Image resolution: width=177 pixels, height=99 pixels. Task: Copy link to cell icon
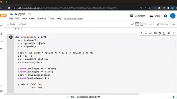(x=150, y=33)
